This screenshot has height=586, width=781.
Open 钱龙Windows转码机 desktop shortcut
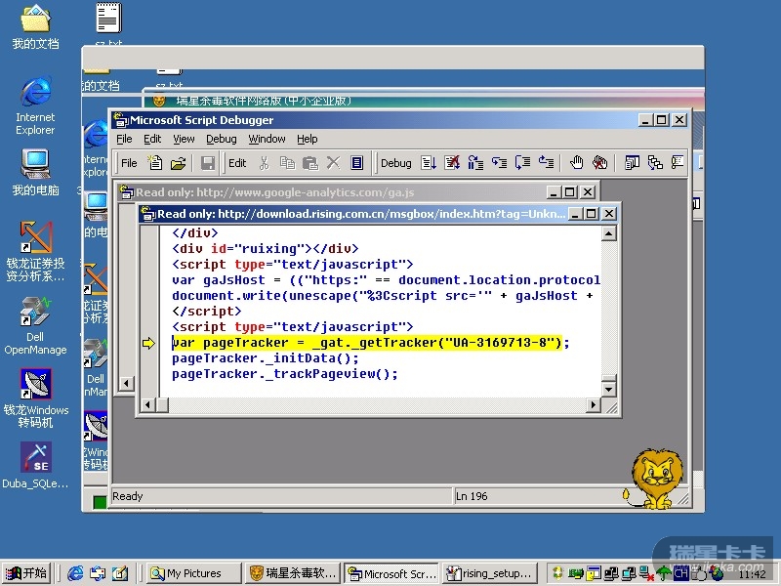click(x=35, y=398)
